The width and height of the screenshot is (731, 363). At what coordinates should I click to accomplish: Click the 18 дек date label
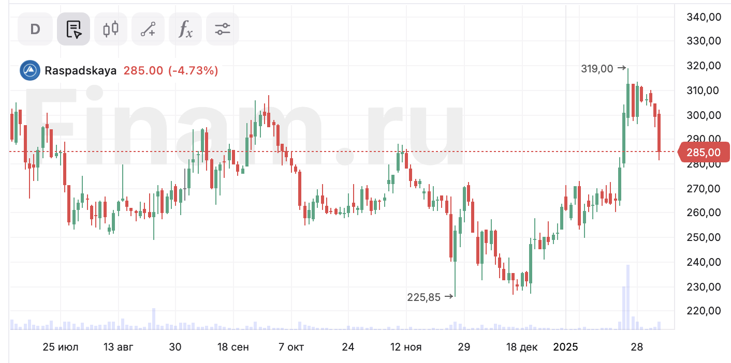522,347
